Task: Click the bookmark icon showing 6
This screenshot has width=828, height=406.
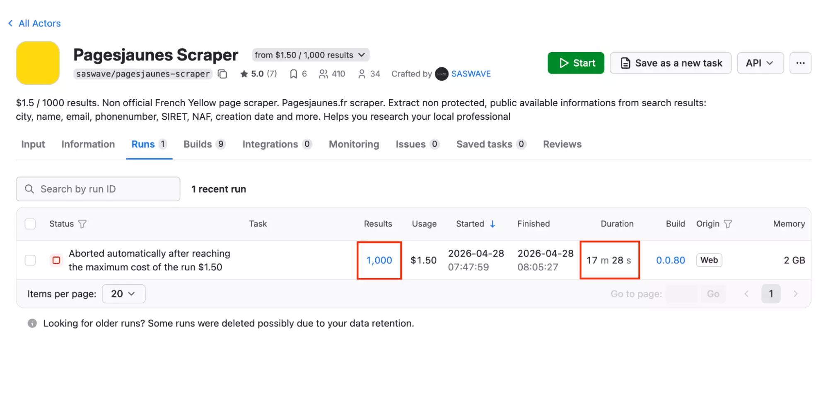Action: [293, 74]
